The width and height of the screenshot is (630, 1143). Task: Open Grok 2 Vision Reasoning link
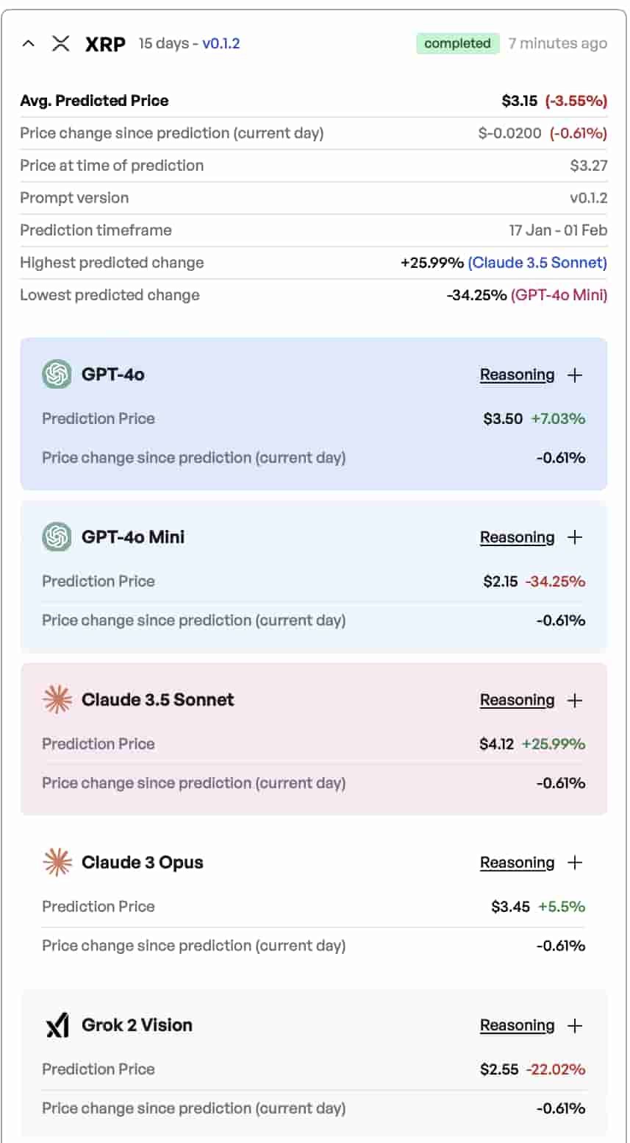517,1025
